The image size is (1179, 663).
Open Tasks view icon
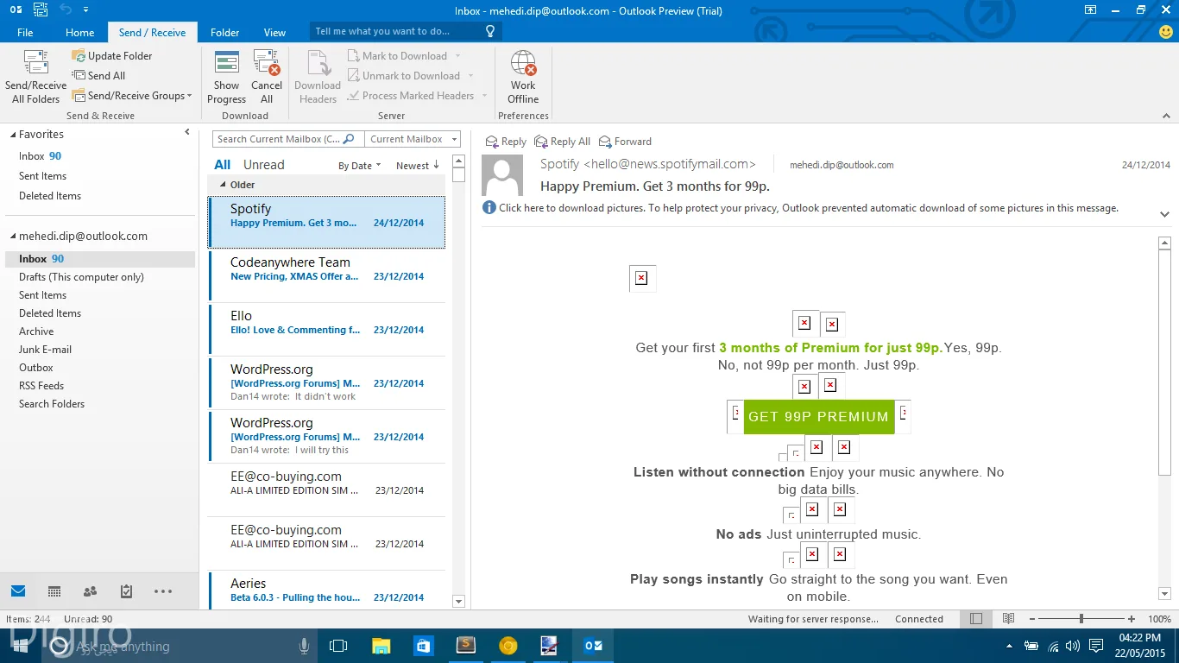pyautogui.click(x=126, y=591)
